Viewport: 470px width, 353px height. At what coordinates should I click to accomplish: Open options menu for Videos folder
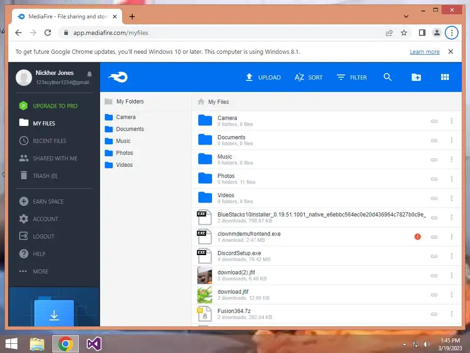[x=452, y=198]
